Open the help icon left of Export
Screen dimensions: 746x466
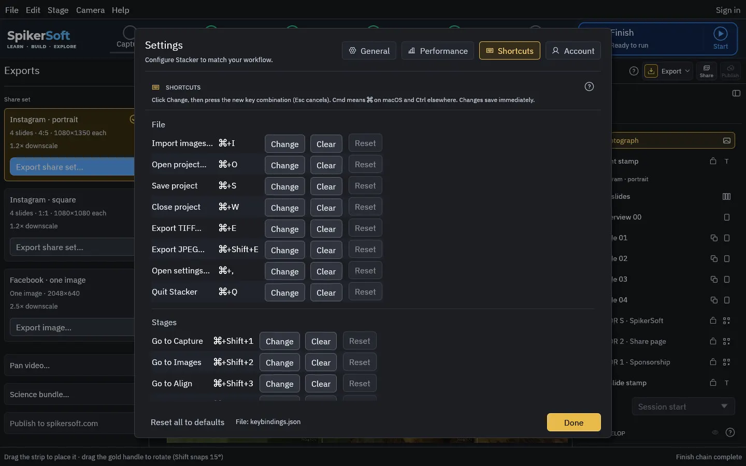click(x=634, y=71)
